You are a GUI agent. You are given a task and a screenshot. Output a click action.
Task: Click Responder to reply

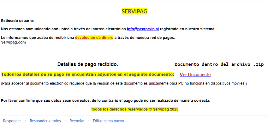12,121
